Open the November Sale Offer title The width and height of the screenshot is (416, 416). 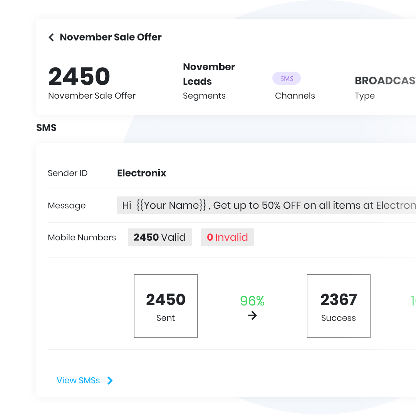pos(111,37)
